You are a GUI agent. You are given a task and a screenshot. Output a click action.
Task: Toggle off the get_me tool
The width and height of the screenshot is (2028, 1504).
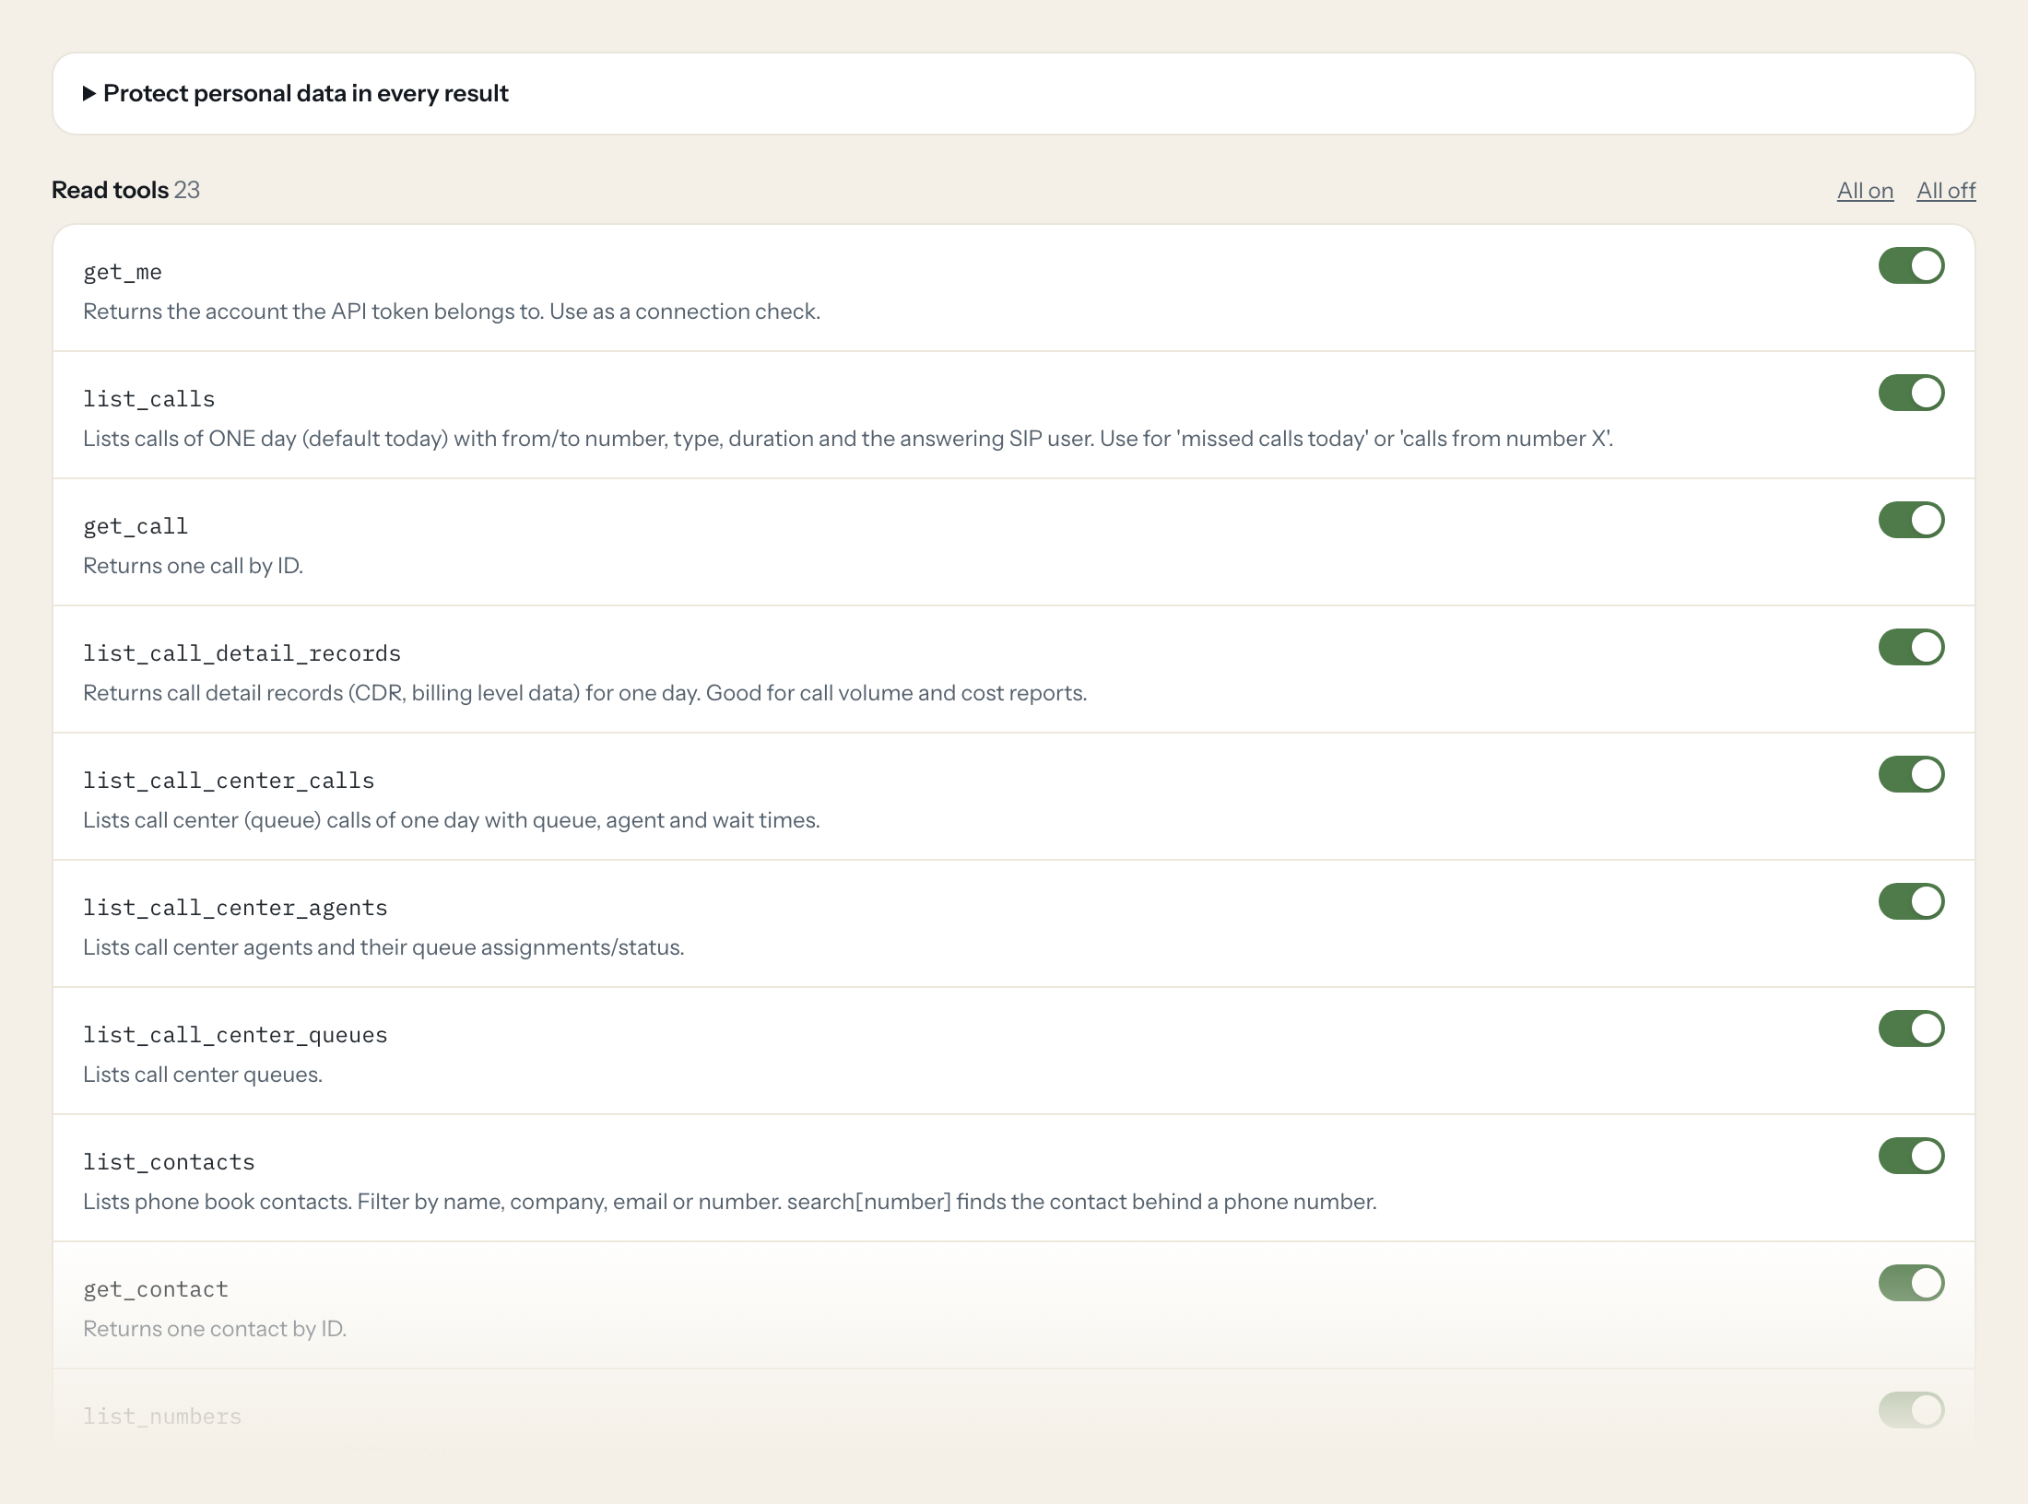(1912, 265)
